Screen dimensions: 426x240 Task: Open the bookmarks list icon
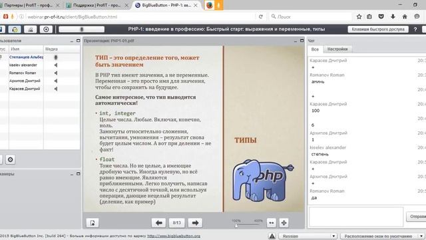tap(369, 17)
